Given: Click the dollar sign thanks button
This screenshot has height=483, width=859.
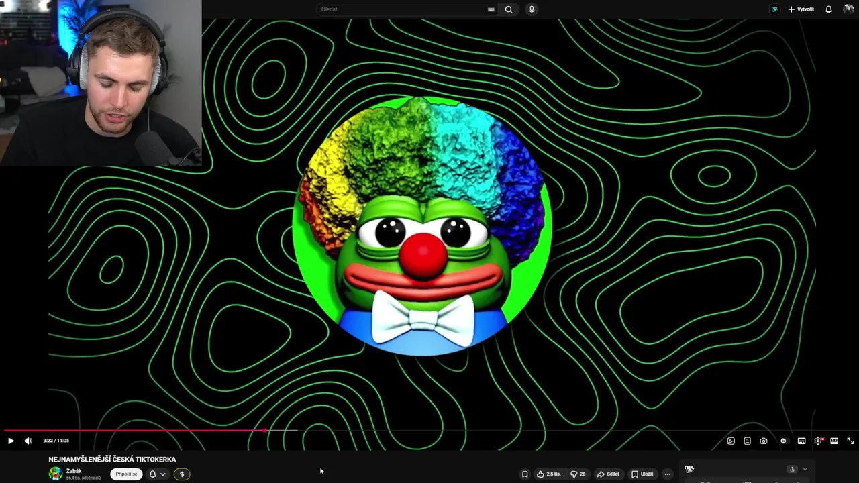Looking at the screenshot, I should 181,474.
